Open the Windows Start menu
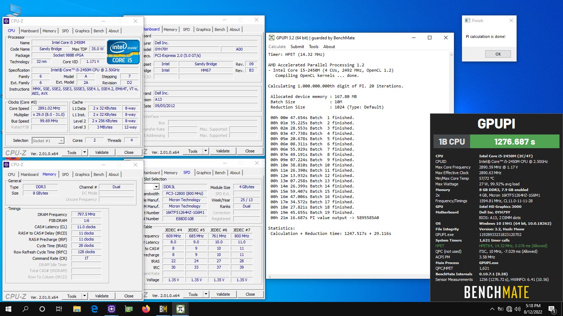 pos(8,309)
